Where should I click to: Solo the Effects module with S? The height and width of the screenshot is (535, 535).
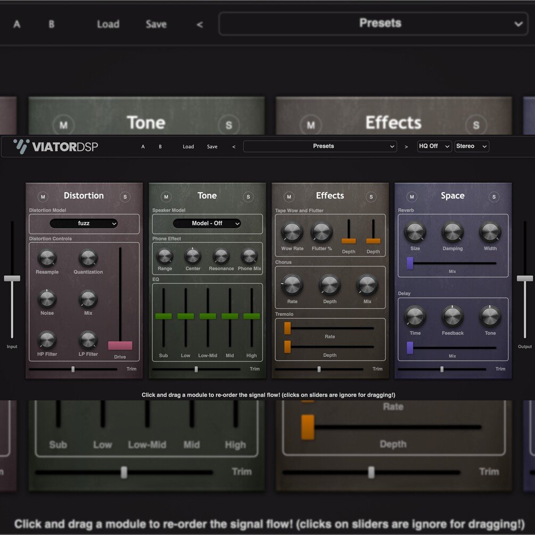click(x=371, y=197)
